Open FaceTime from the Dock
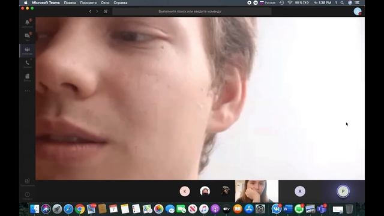 pyautogui.click(x=181, y=209)
